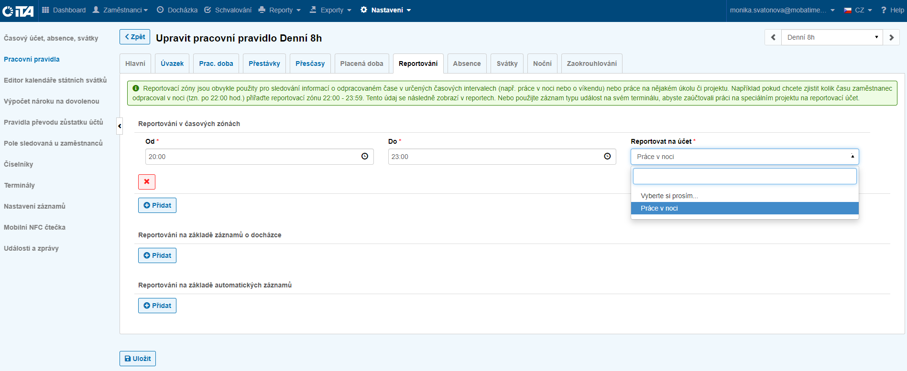The image size is (907, 371).
Task: Collapse the left sidebar panel
Action: click(120, 126)
